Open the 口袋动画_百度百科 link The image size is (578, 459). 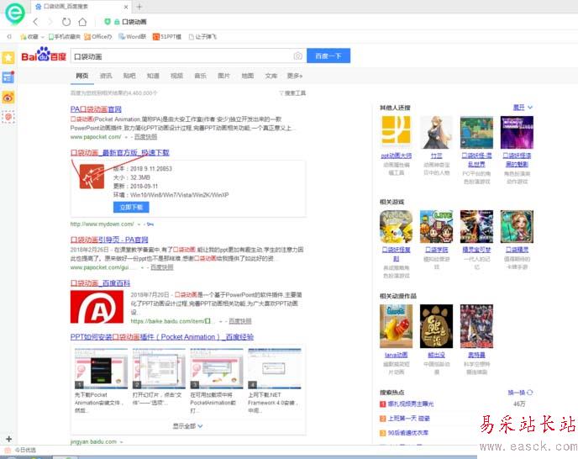[x=100, y=283]
